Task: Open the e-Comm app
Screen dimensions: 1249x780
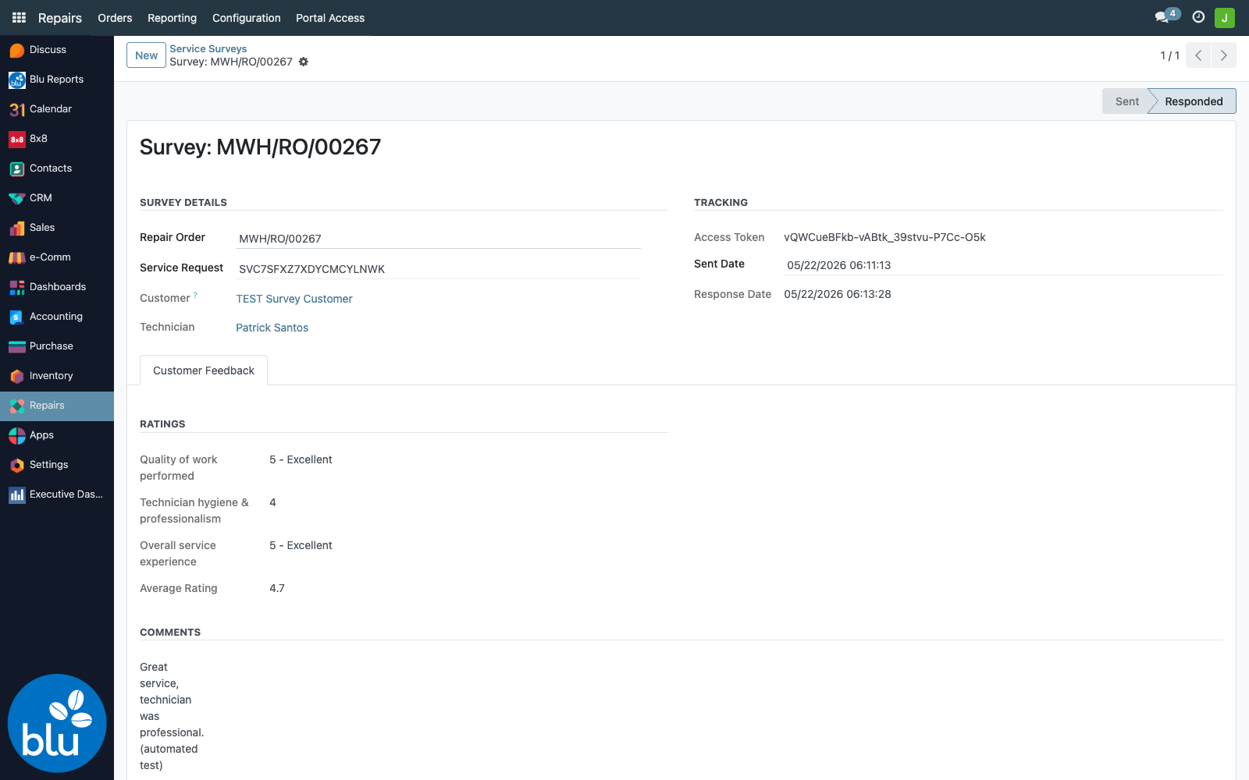Action: tap(57, 257)
